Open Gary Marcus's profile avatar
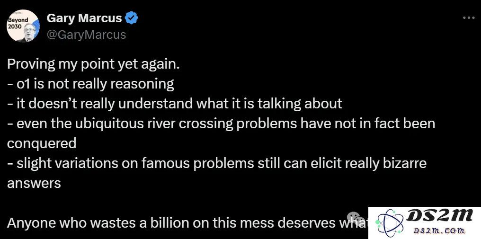 tap(23, 26)
